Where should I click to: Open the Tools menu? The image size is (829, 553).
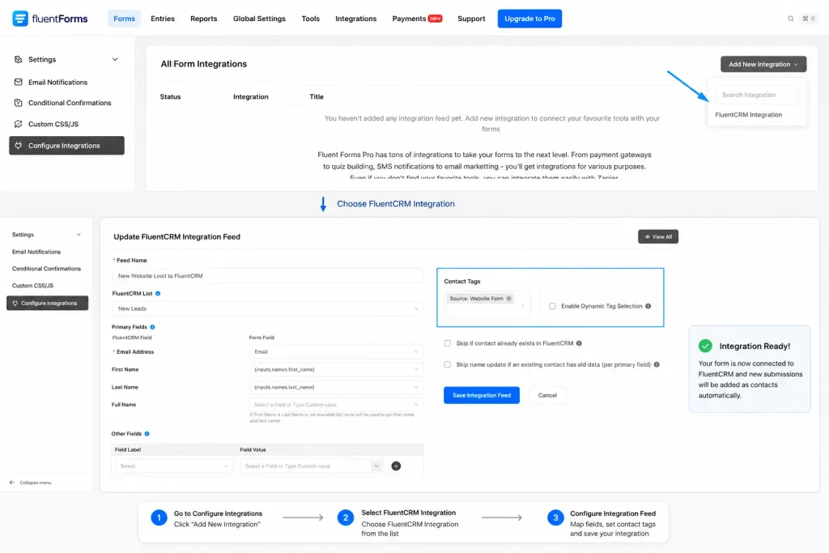(x=310, y=19)
